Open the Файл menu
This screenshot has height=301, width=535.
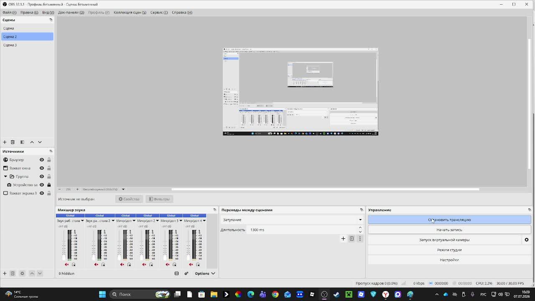(9, 12)
